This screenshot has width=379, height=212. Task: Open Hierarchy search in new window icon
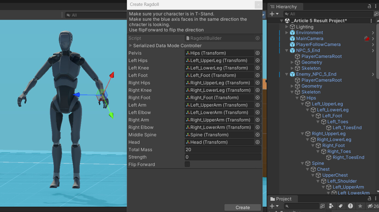click(x=376, y=14)
